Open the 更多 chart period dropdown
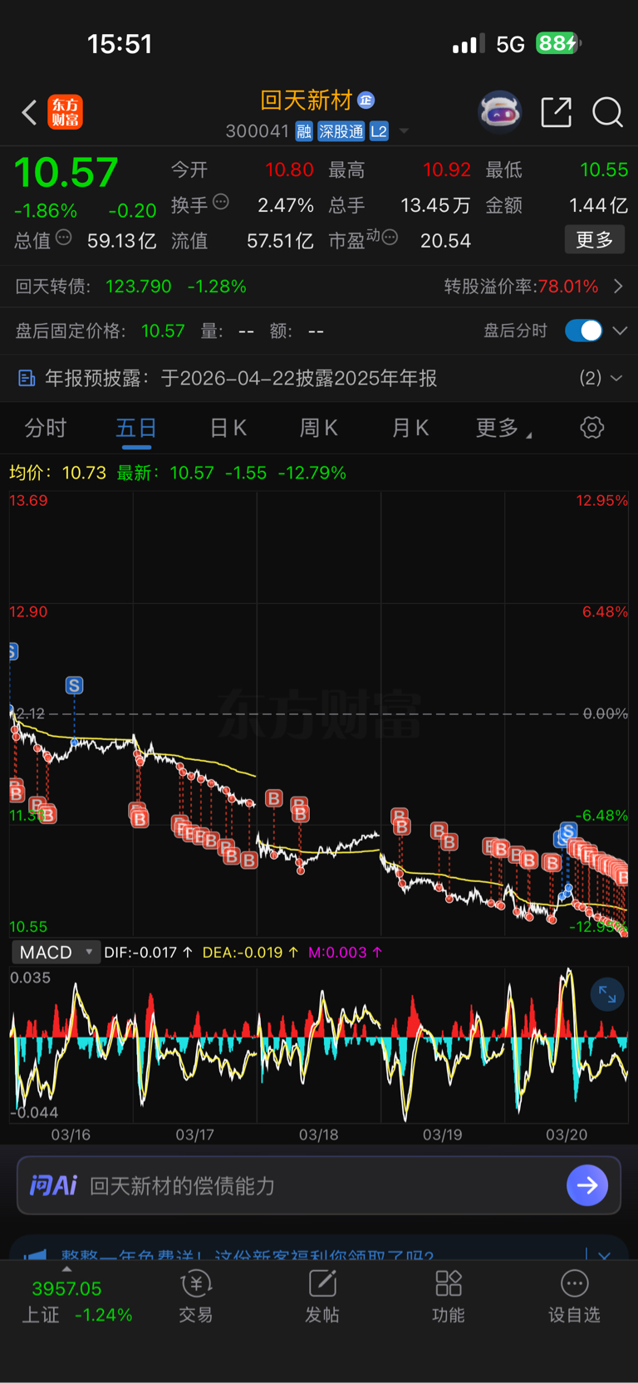638x1383 pixels. pos(503,428)
